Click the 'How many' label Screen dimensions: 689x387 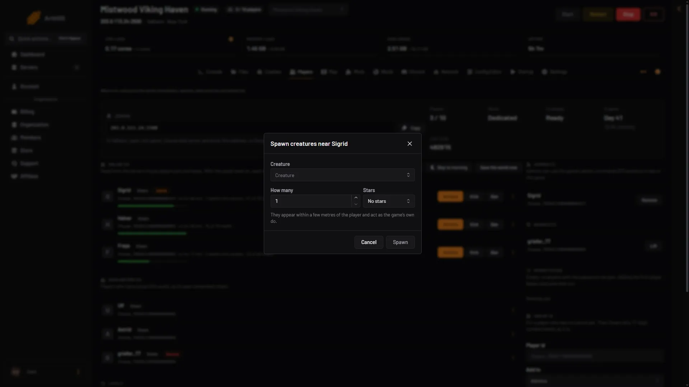tap(281, 190)
